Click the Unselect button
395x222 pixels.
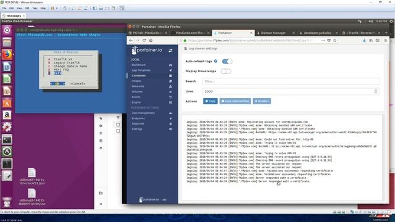pos(262,101)
